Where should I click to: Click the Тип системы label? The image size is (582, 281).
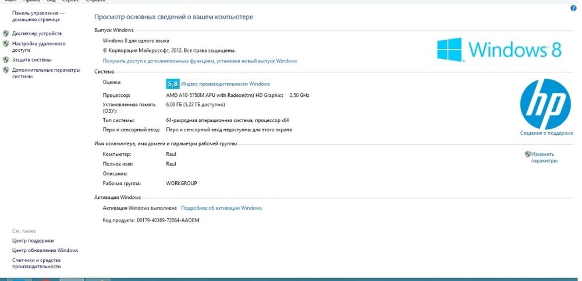pyautogui.click(x=118, y=121)
